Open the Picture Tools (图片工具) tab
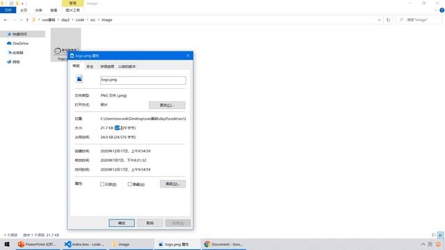 [x=72, y=10]
